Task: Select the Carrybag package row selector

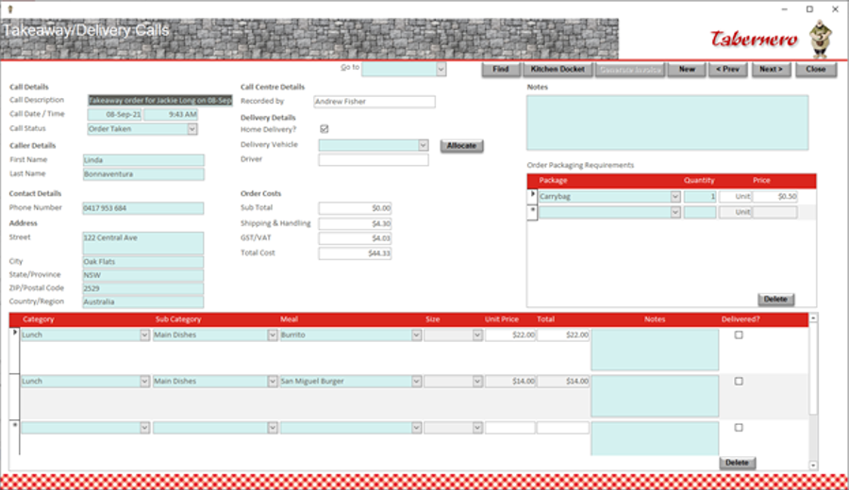Action: point(532,195)
